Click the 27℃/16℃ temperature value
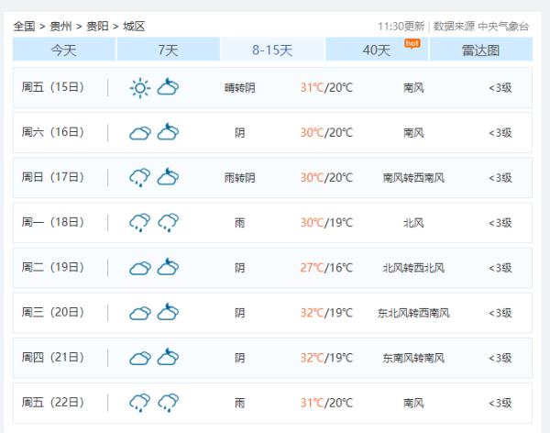550x433 pixels. [326, 268]
